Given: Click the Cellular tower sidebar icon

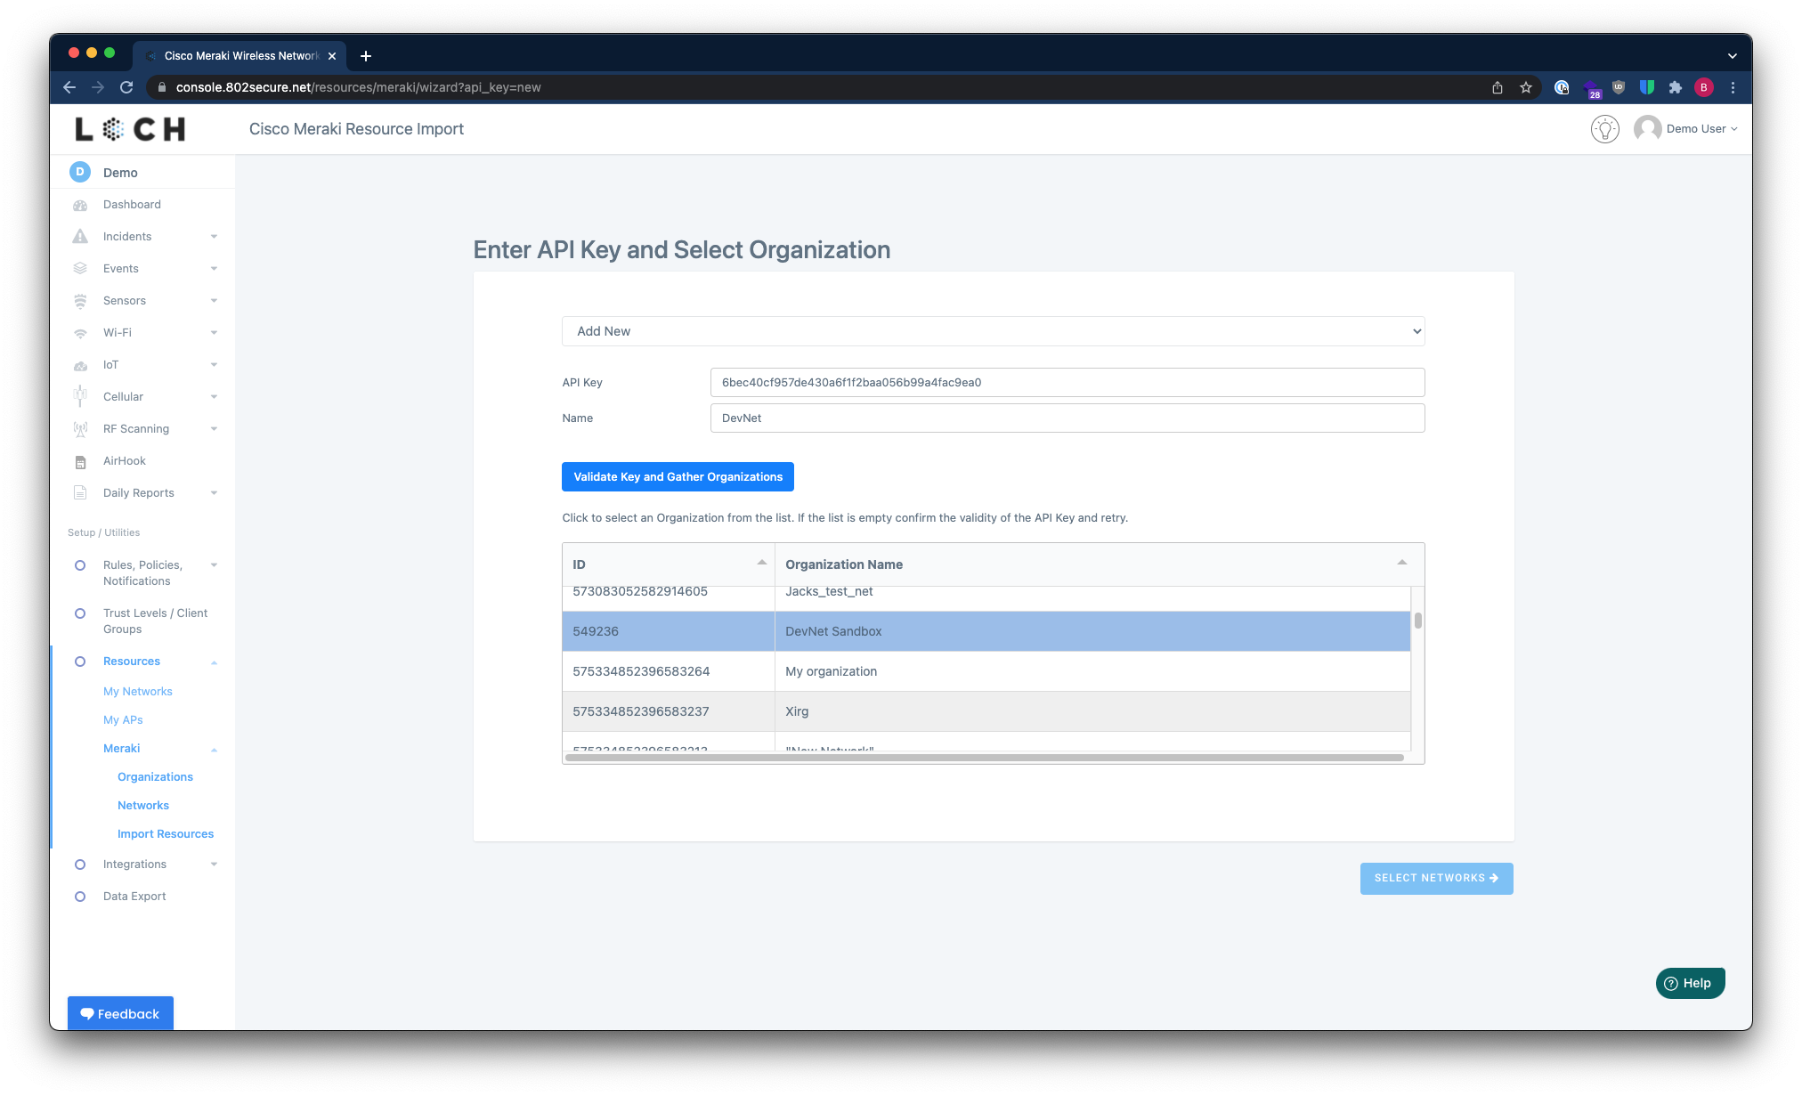Looking at the screenshot, I should 80,397.
